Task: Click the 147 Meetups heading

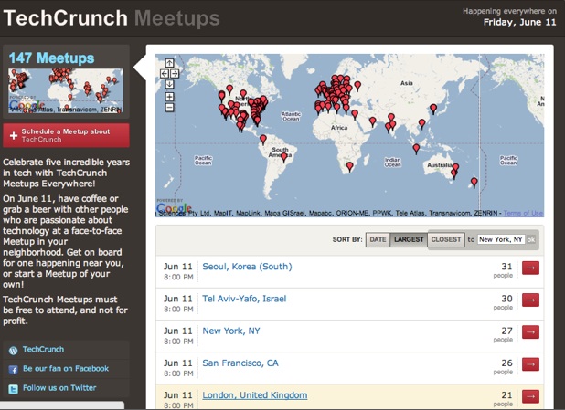Action: (x=51, y=58)
